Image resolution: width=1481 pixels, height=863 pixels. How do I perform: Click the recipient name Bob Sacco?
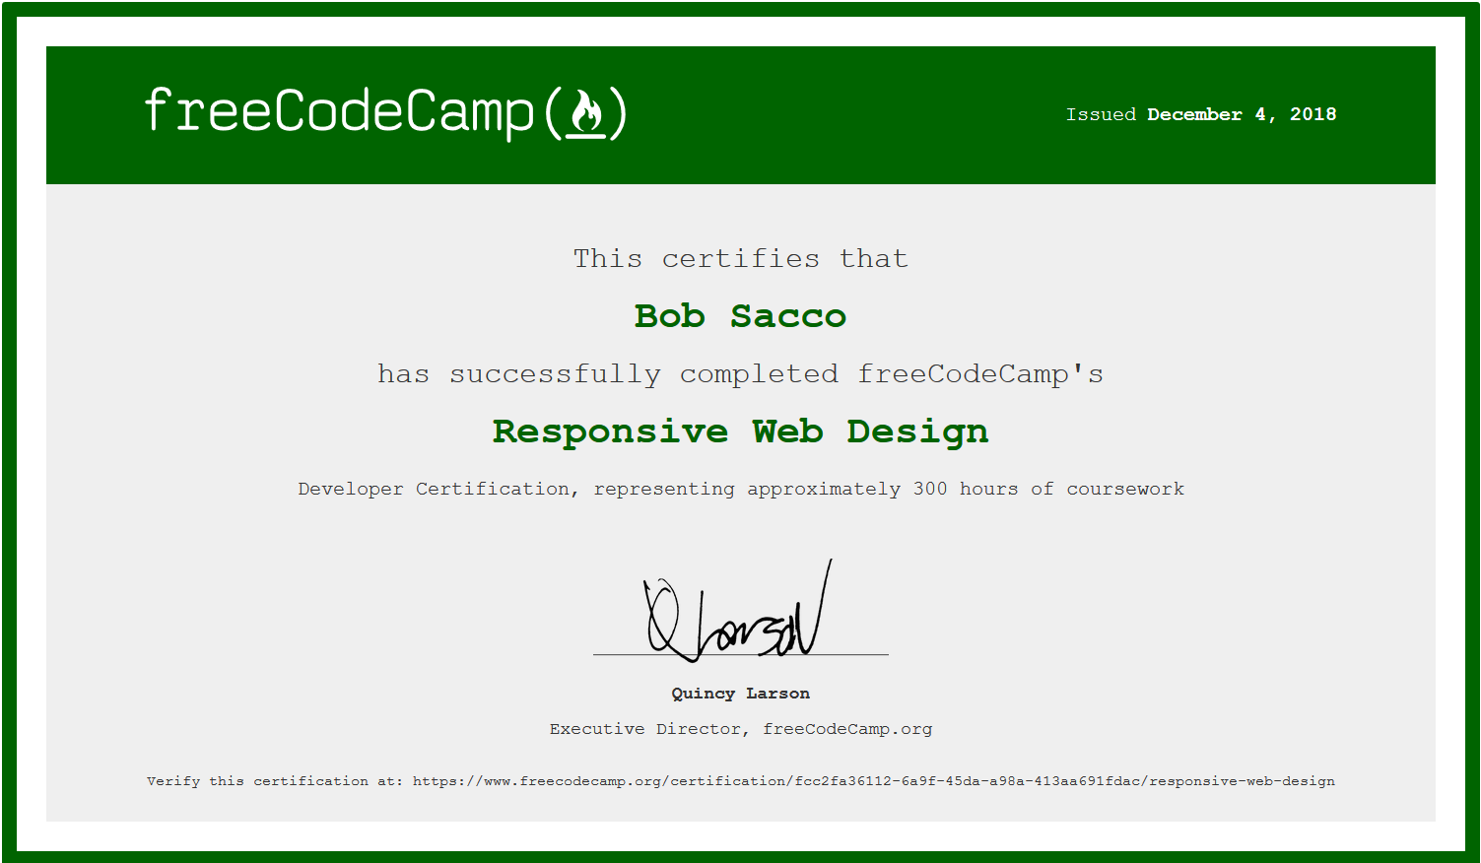click(x=740, y=316)
